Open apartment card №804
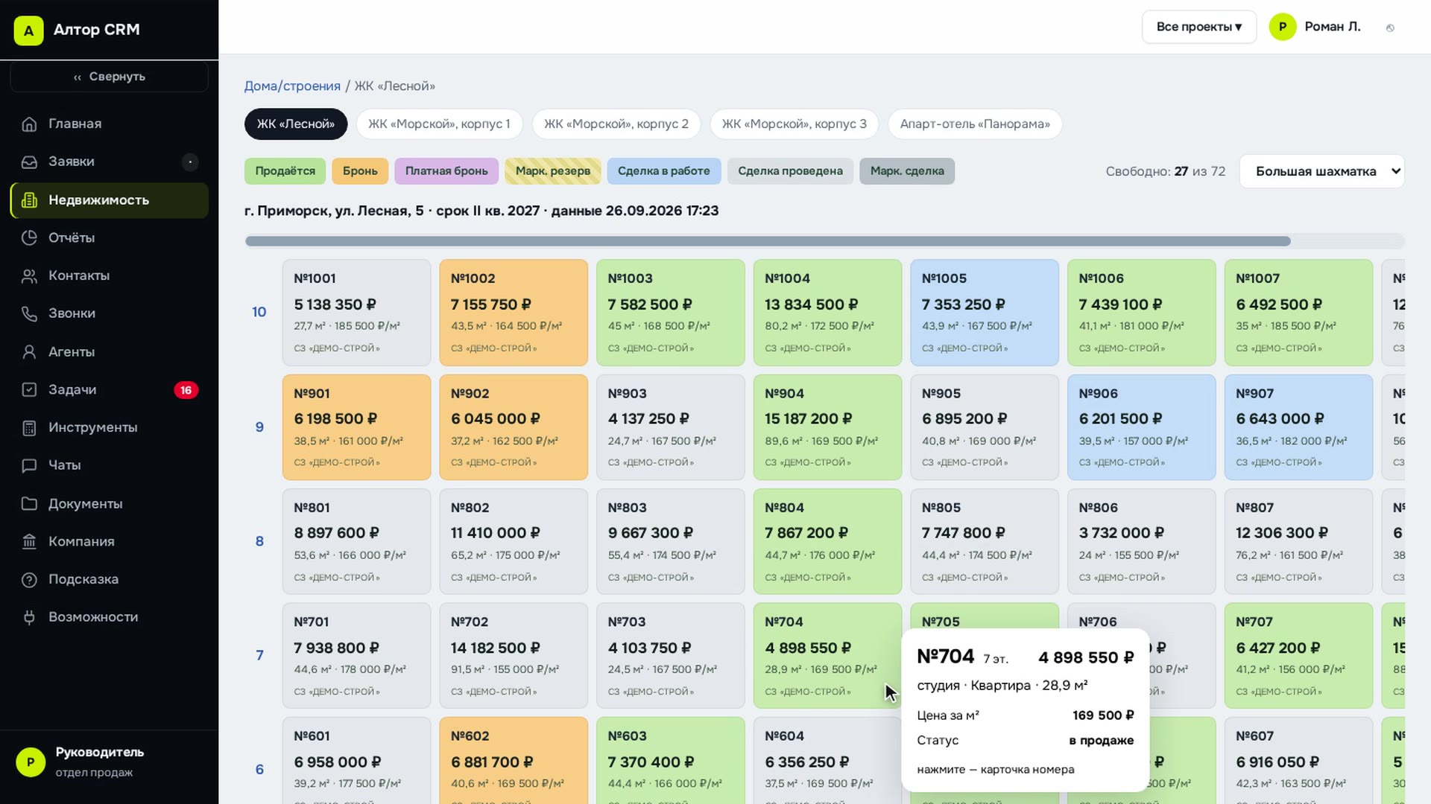The height and width of the screenshot is (804, 1431). tap(827, 541)
